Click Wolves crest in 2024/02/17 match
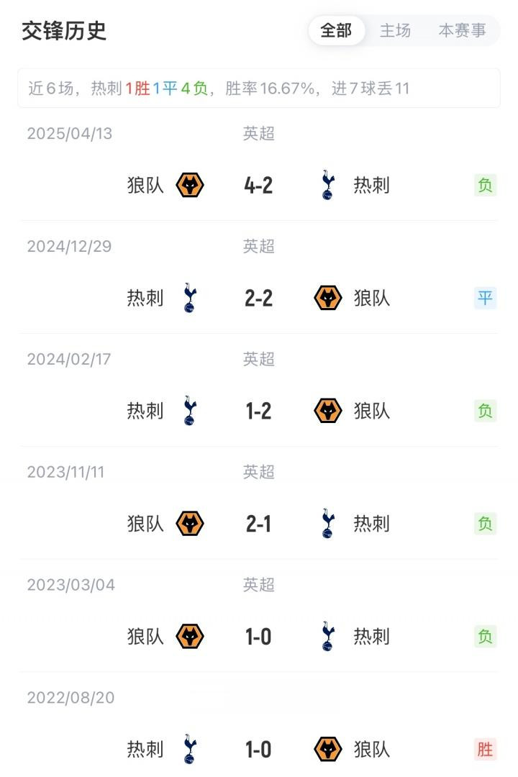518x777 pixels. point(328,411)
